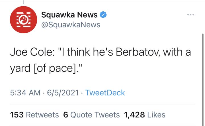Click the thread connector line above avatar
Viewport: 205px width, 126px height.
coord(23,2)
